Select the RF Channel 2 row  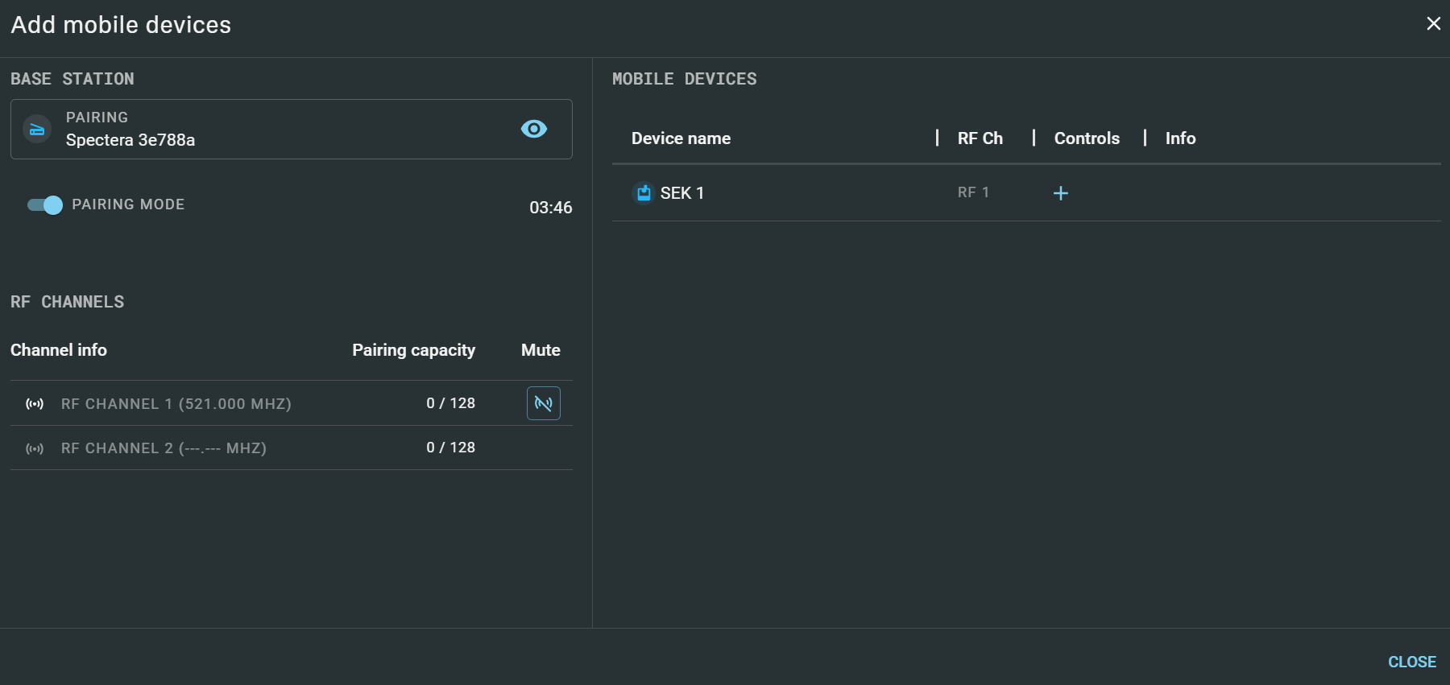(164, 448)
